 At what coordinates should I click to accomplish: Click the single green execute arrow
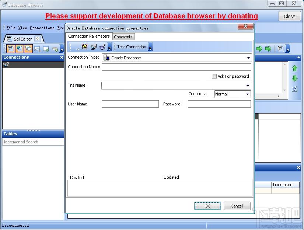point(259,49)
